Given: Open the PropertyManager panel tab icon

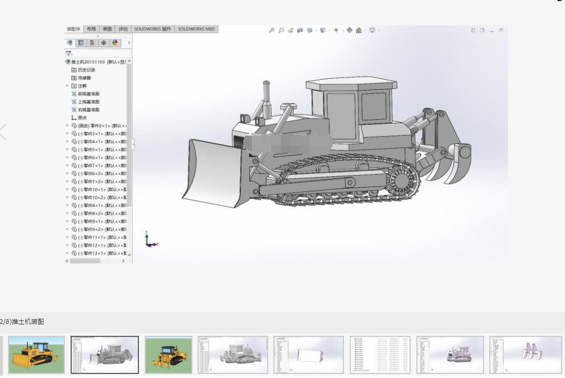Looking at the screenshot, I should click(x=81, y=43).
